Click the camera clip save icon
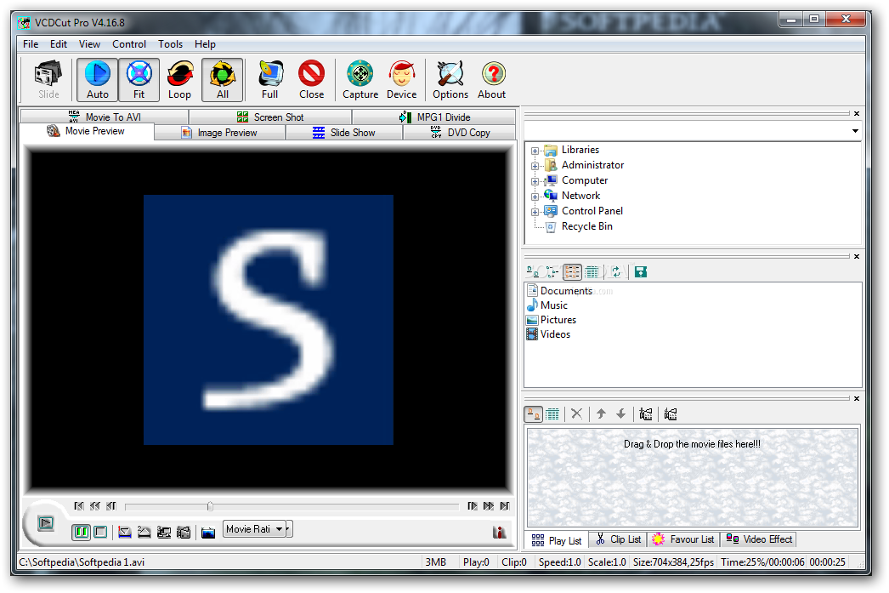The height and width of the screenshot is (593, 889). pos(184,533)
